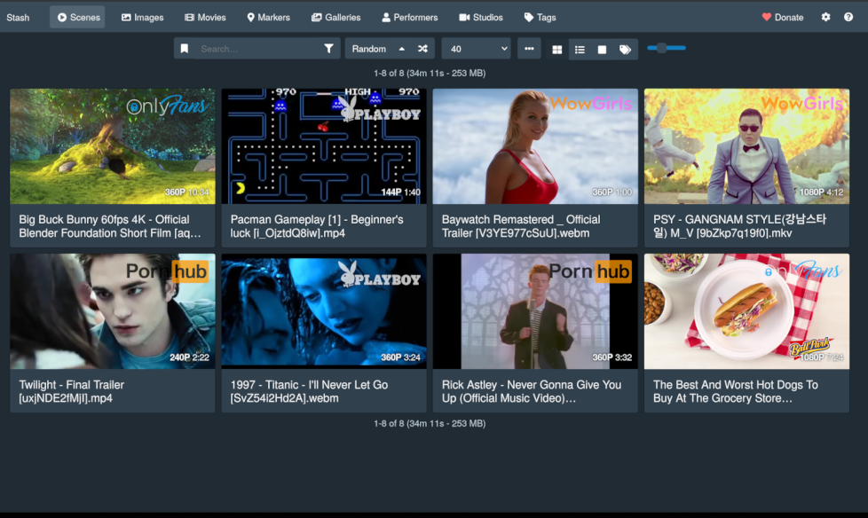Open the more options ellipsis menu

point(529,49)
